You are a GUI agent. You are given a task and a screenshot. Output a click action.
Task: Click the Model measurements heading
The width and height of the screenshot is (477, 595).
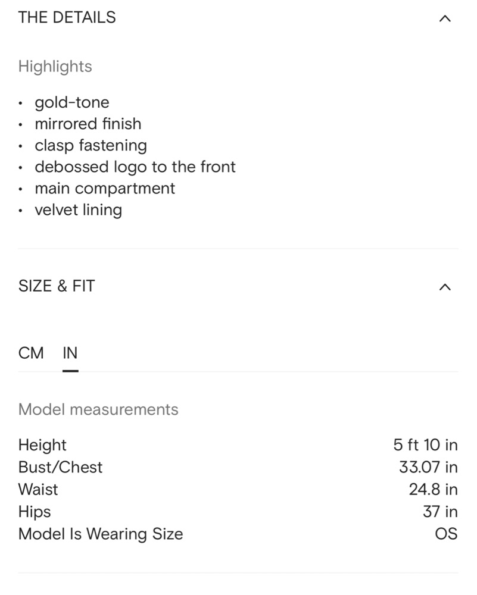(x=98, y=409)
